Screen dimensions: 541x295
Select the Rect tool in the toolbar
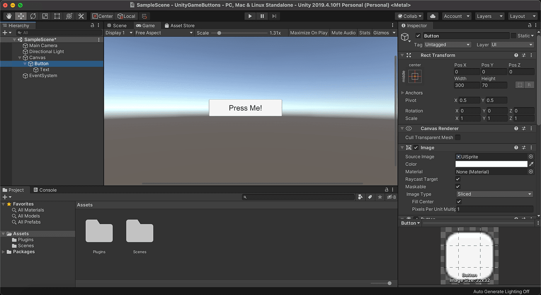[57, 16]
